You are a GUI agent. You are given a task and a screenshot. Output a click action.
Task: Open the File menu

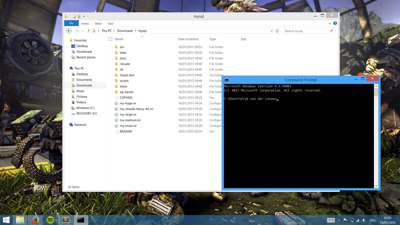pyautogui.click(x=71, y=23)
